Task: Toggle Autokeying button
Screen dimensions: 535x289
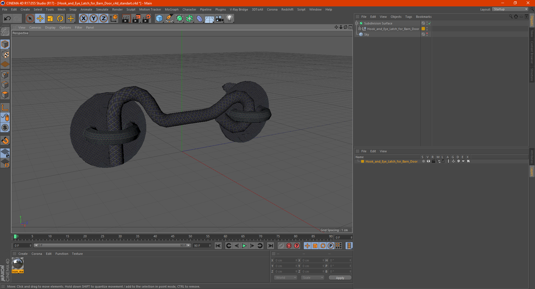Action: 289,246
